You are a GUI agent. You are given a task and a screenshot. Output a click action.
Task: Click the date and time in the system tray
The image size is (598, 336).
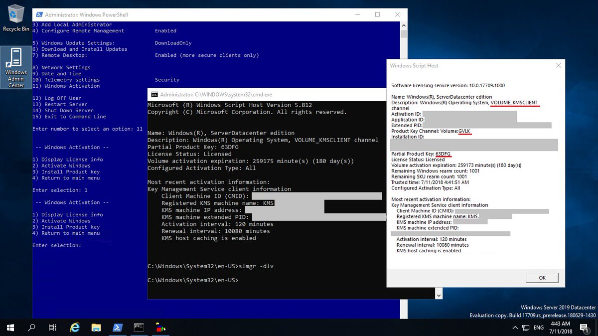560,328
